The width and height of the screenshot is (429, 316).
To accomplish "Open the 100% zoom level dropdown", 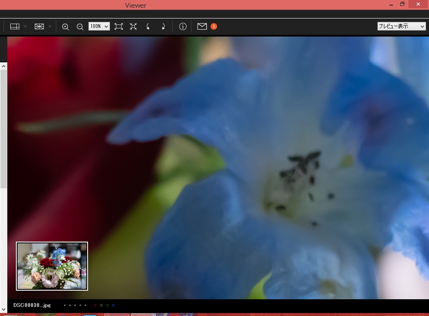I will point(99,26).
